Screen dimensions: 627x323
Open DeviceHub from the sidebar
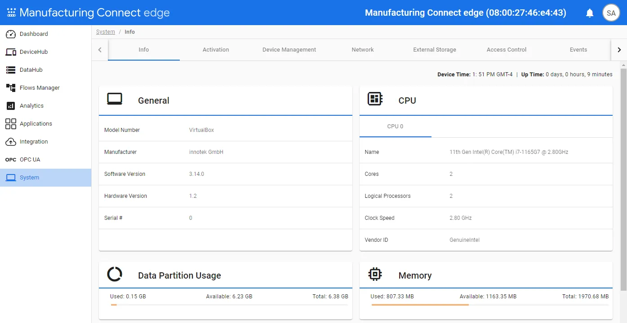pos(45,52)
